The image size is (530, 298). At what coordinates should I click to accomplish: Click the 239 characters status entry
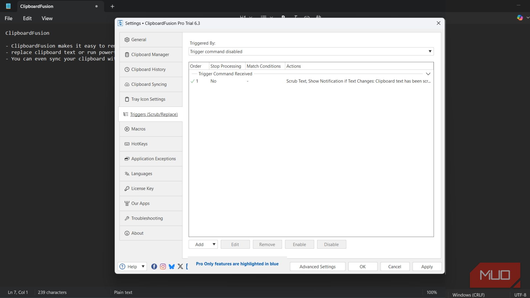pyautogui.click(x=52, y=292)
